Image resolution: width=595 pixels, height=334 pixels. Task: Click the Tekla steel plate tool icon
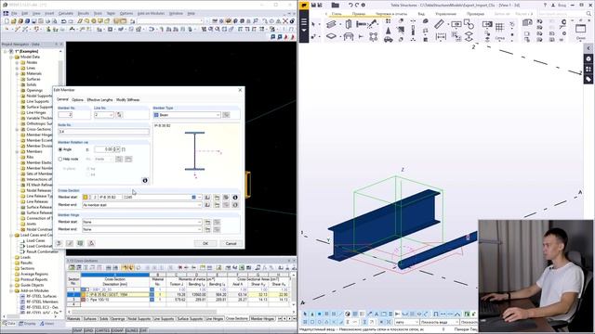[x=331, y=37]
